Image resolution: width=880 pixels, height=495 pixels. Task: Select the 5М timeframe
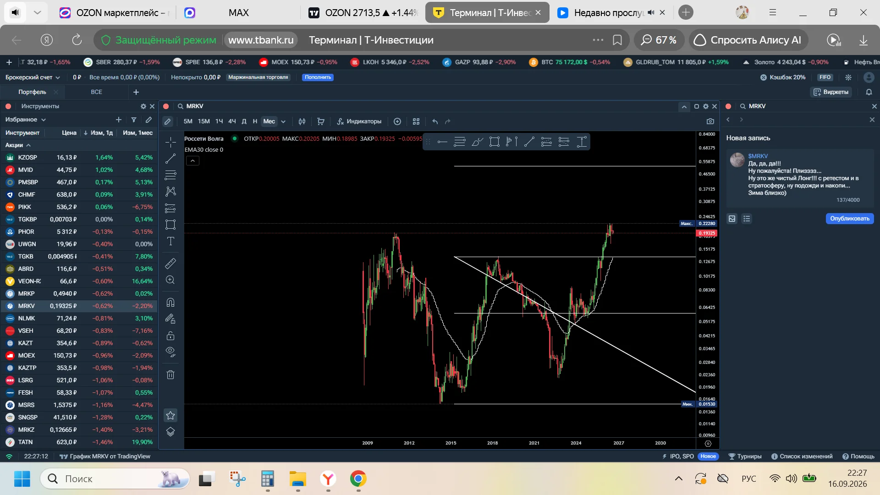(x=188, y=121)
